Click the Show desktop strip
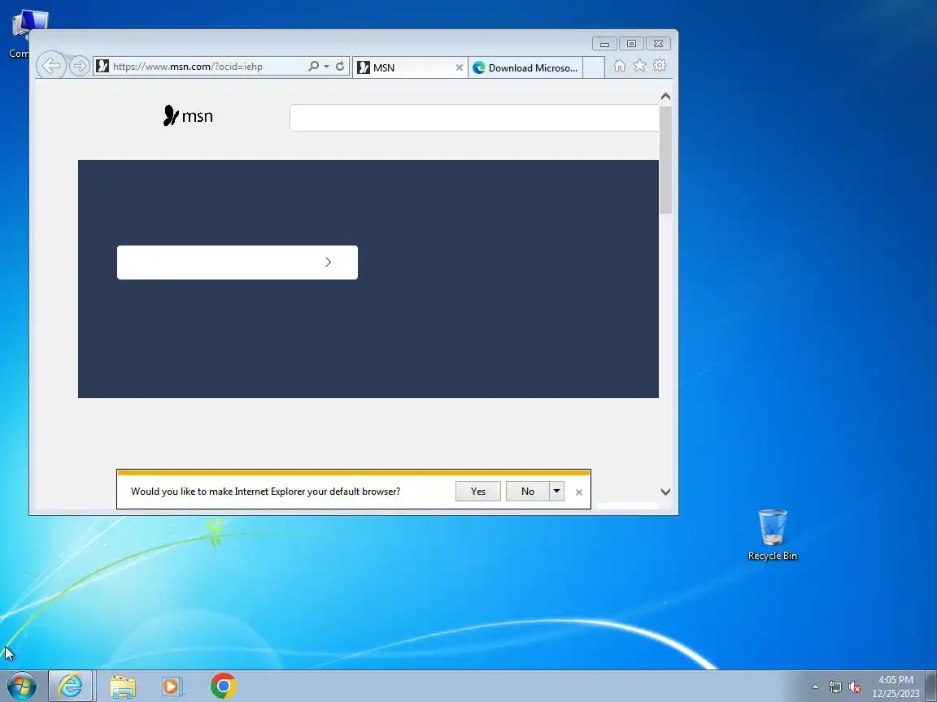Image resolution: width=937 pixels, height=702 pixels. [x=931, y=687]
